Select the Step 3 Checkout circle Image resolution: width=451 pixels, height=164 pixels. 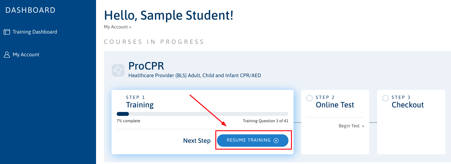pos(385,98)
